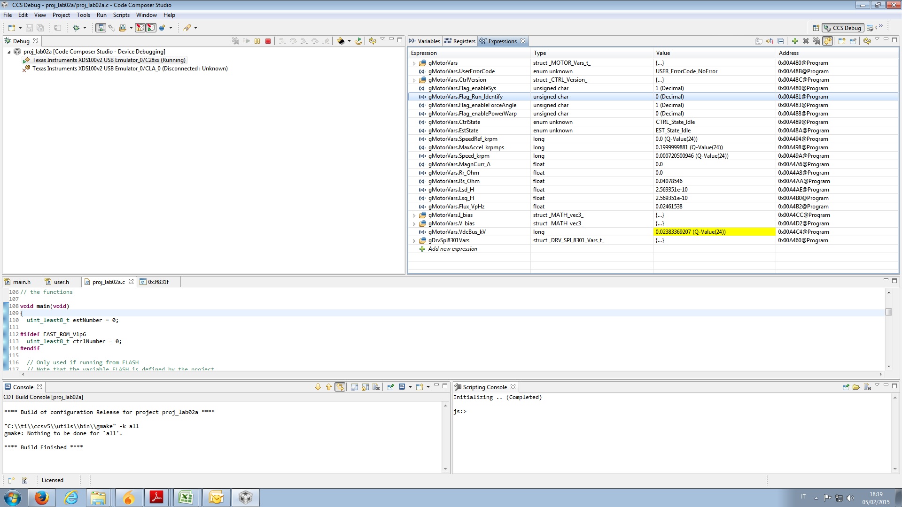Click the highlighted yellow VdcBus_kV value
902x507 pixels.
(714, 232)
